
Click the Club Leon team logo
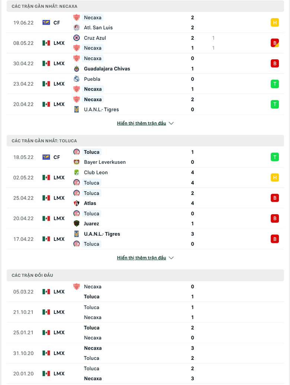click(x=77, y=172)
